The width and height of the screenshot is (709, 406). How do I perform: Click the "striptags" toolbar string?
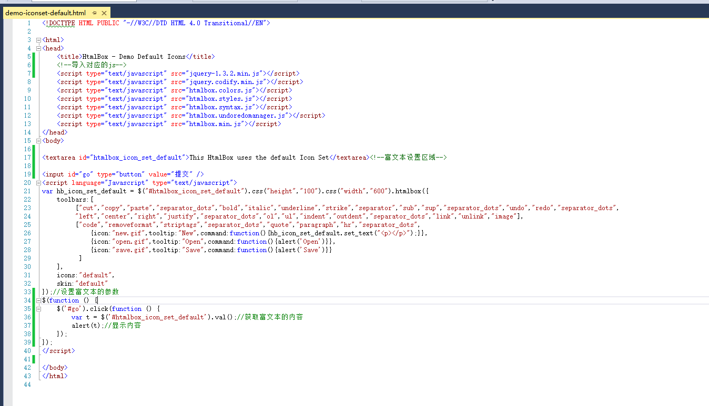pos(180,225)
